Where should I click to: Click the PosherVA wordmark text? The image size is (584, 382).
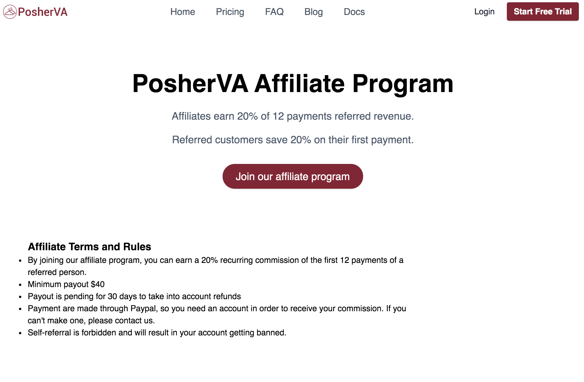pos(43,12)
